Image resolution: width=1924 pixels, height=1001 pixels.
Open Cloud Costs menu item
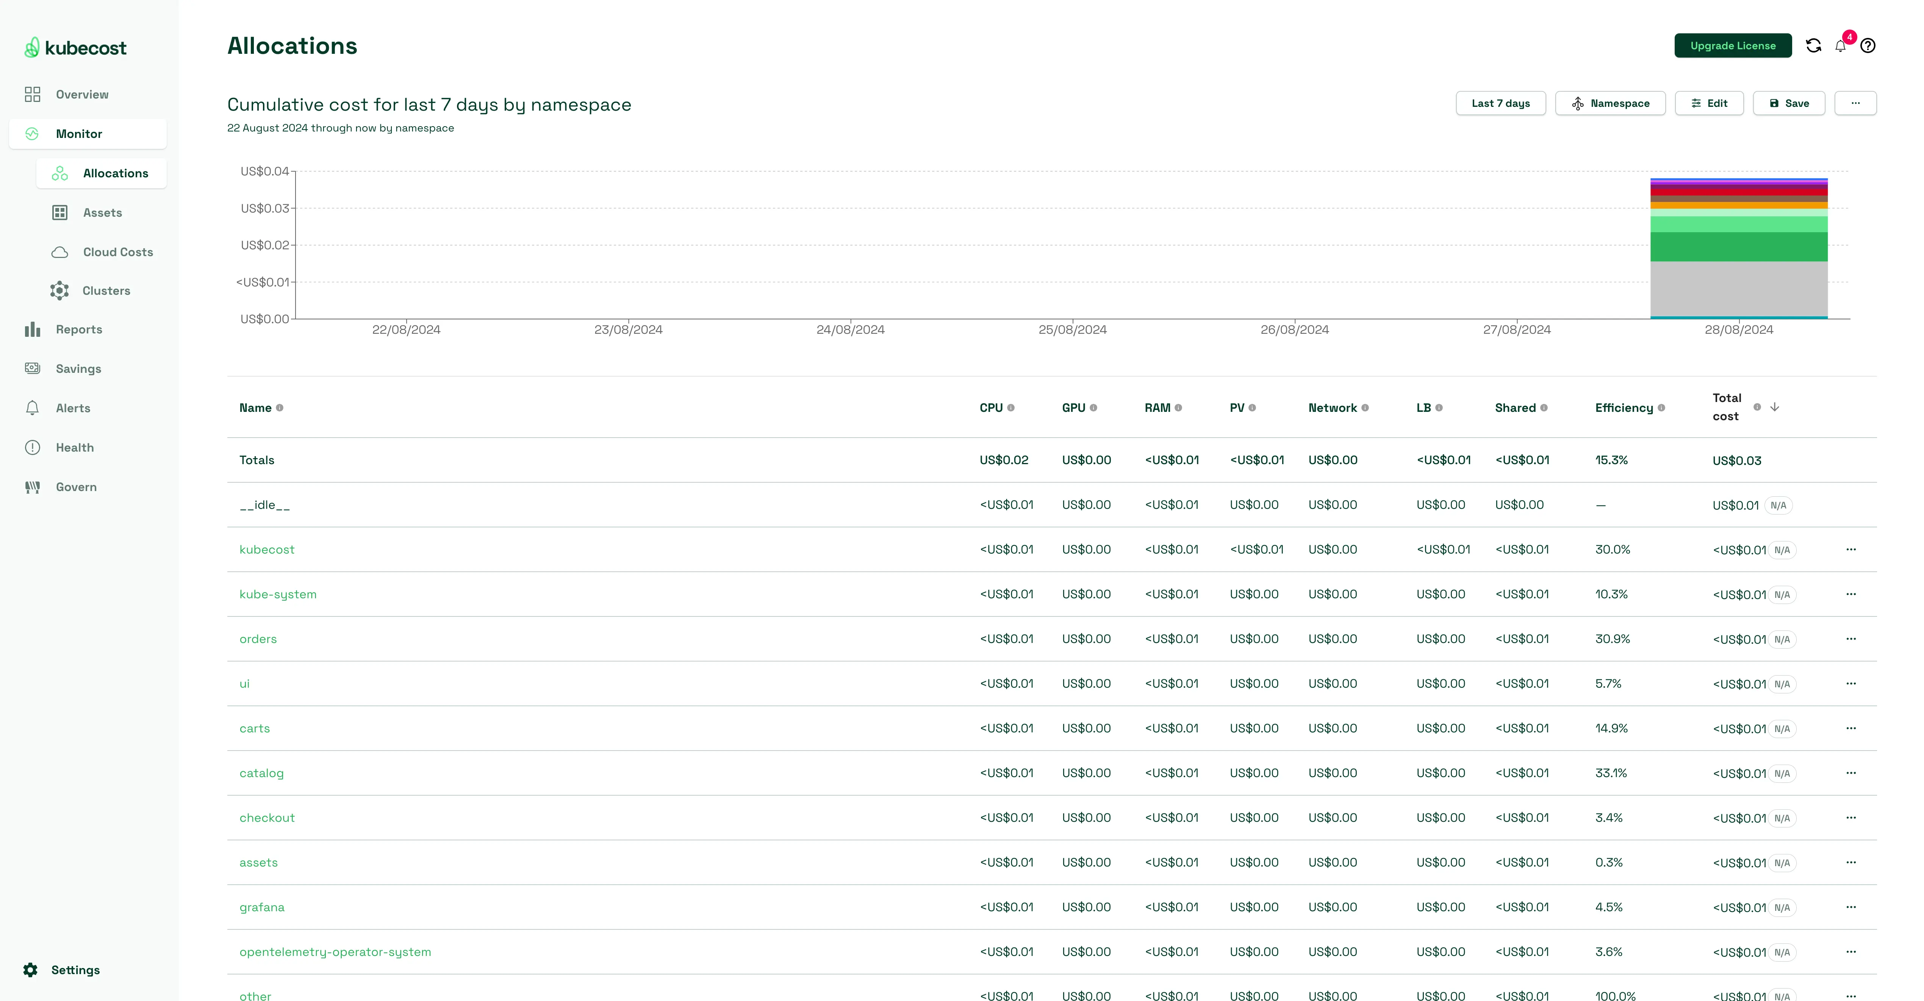coord(117,252)
